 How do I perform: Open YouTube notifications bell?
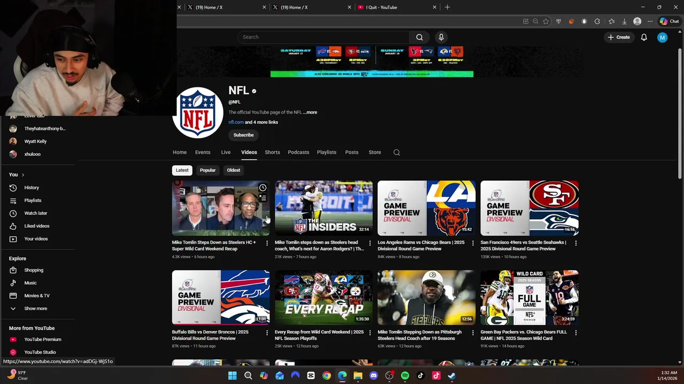coord(644,37)
